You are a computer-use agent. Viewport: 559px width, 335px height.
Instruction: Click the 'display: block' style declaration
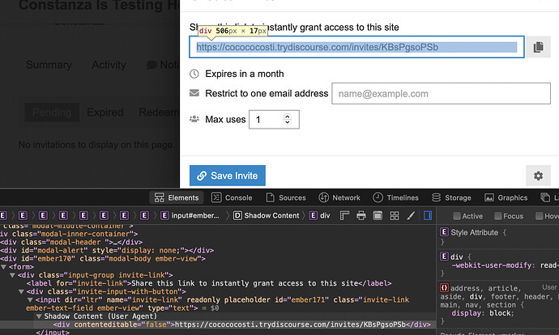[483, 313]
